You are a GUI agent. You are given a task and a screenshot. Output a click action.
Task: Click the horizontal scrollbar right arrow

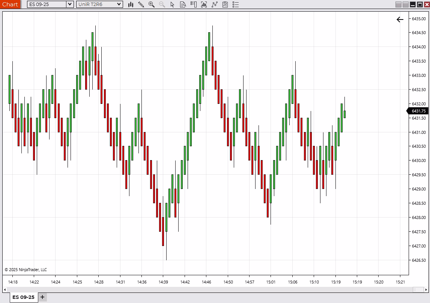[426, 289]
